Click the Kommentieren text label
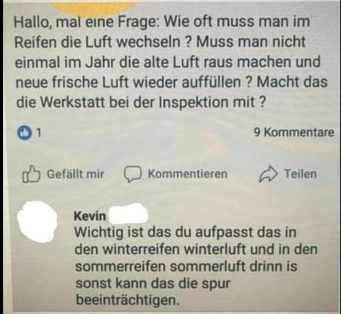Image resolution: width=341 pixels, height=314 pixels. (188, 174)
